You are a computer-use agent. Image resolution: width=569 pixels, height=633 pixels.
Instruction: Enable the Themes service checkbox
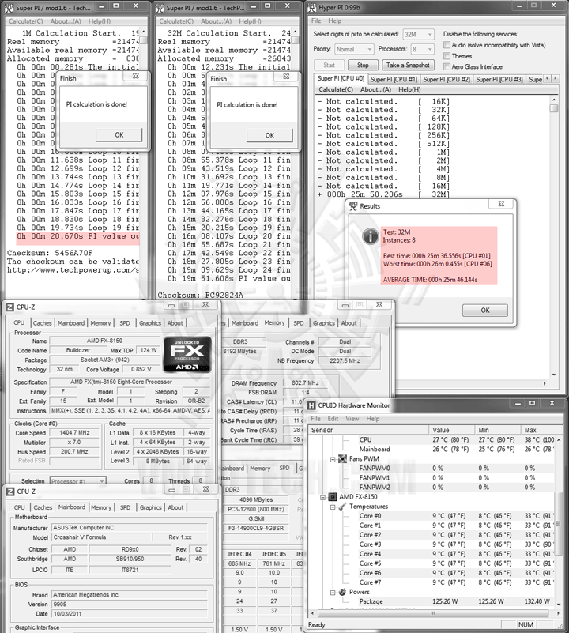point(447,55)
